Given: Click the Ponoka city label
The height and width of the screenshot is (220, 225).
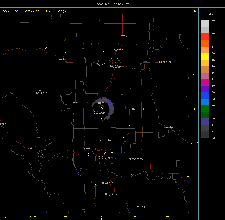Looking at the screenshot, I should [125, 36].
